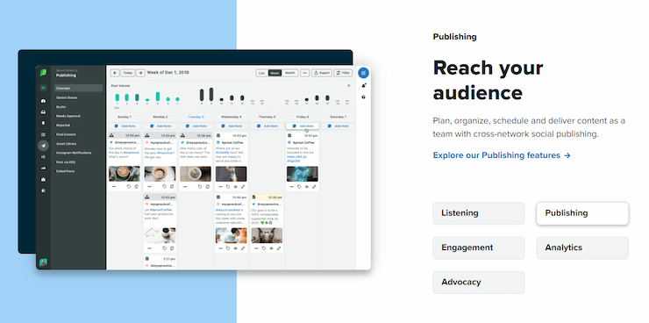This screenshot has height=323, width=649.
Task: Select the pin icon in left rail
Action: tap(43, 124)
